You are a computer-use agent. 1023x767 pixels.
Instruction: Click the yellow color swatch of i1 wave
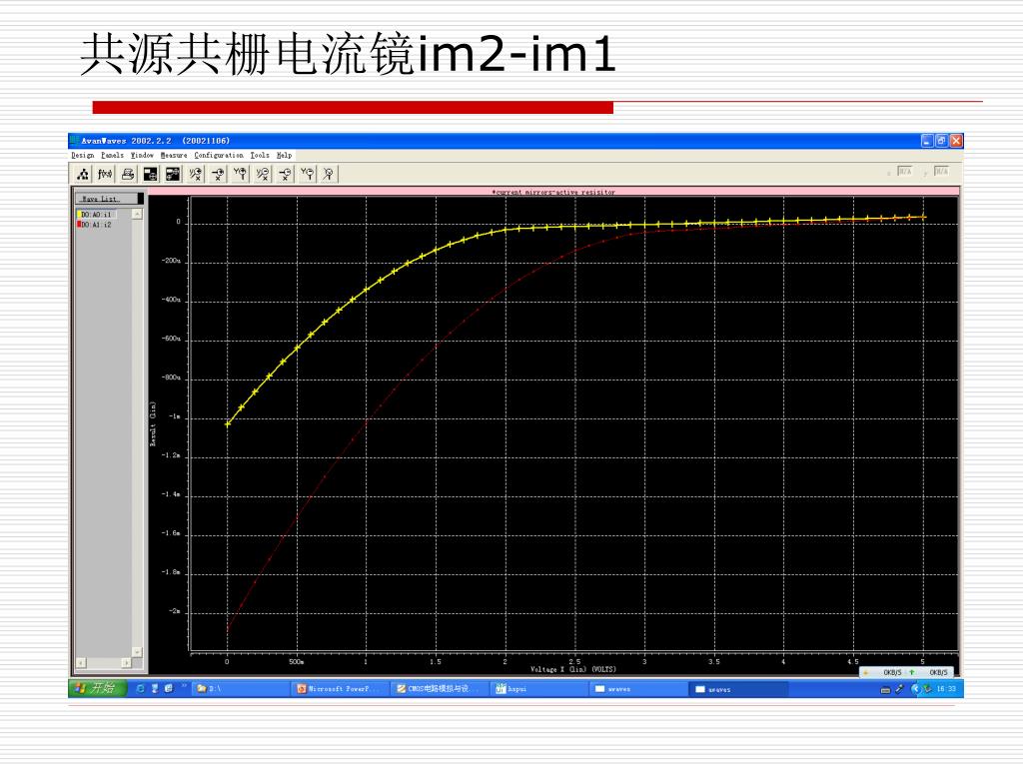79,215
